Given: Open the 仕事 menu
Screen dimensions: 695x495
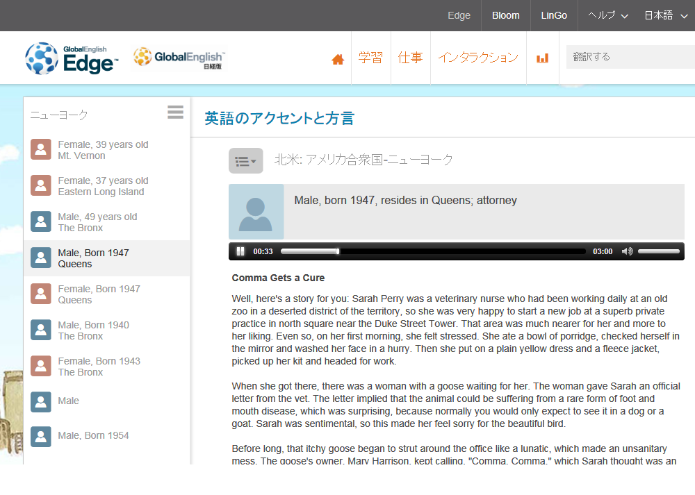Looking at the screenshot, I should 411,58.
